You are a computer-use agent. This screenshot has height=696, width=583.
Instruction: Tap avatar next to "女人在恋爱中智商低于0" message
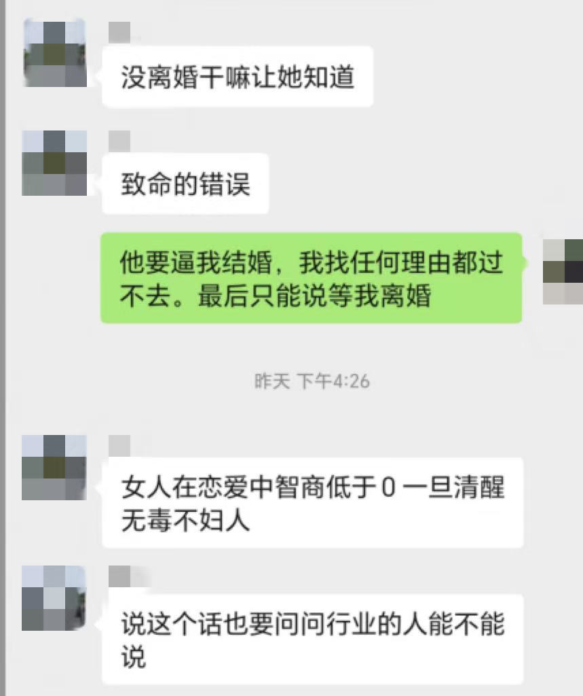coord(54,468)
